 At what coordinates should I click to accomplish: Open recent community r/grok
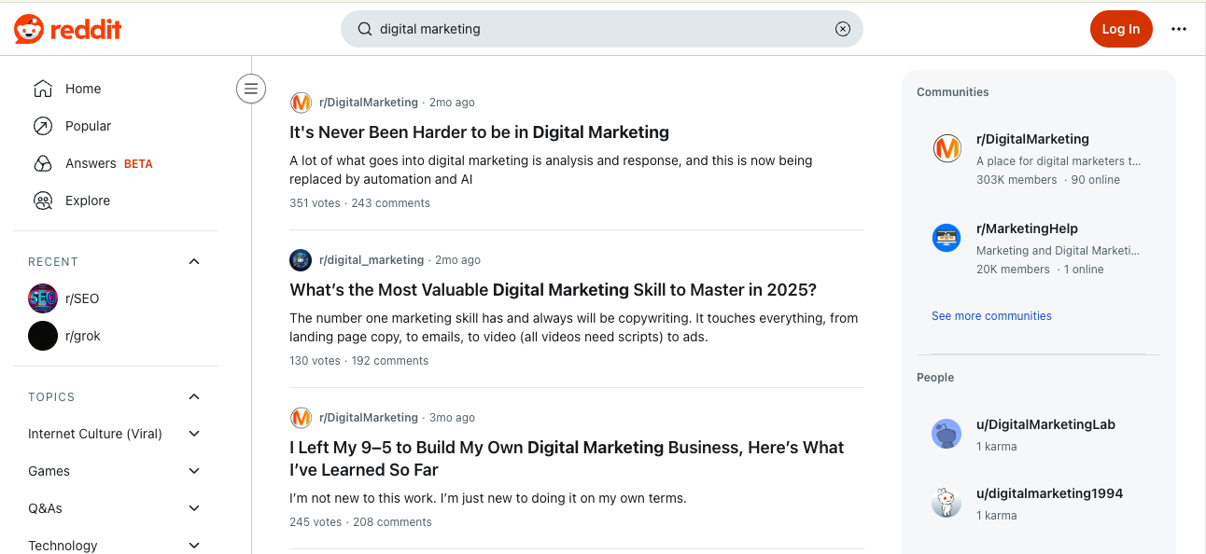pyautogui.click(x=82, y=335)
